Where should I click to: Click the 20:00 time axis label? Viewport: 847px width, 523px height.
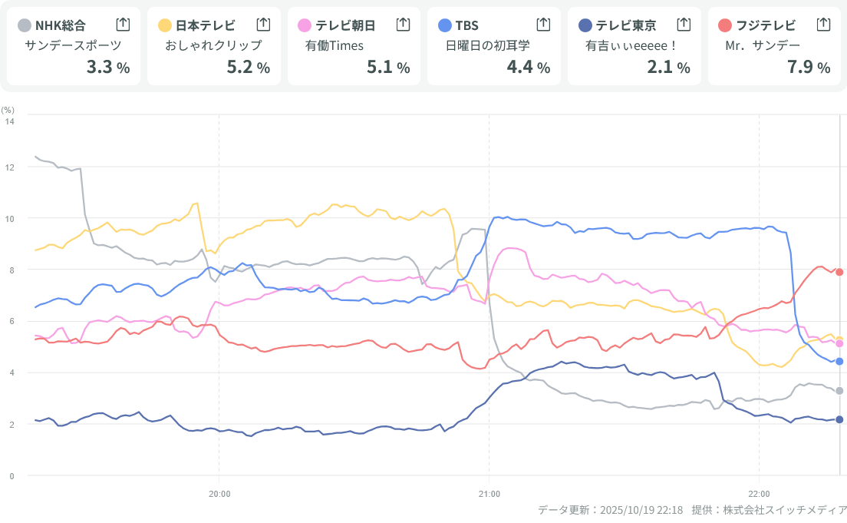[x=219, y=493]
